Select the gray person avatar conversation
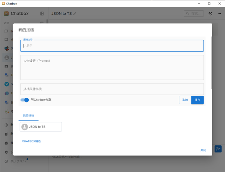225x172 pixels. point(7,57)
